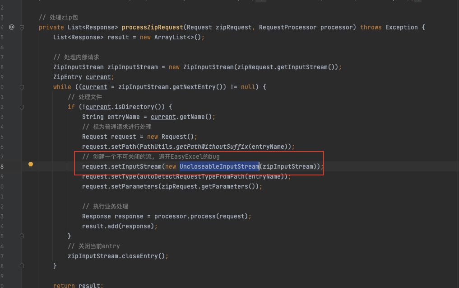Click the yellow intention lightbulb icon

pos(30,165)
